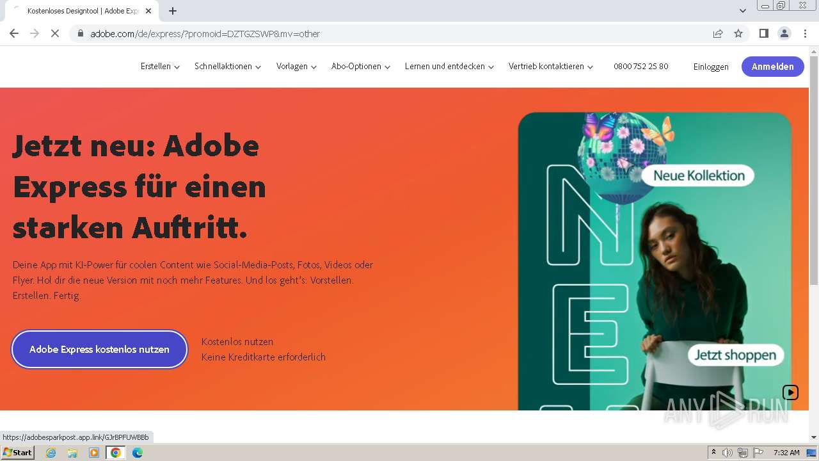The image size is (819, 461).
Task: Open media player from taskbar
Action: (x=94, y=453)
